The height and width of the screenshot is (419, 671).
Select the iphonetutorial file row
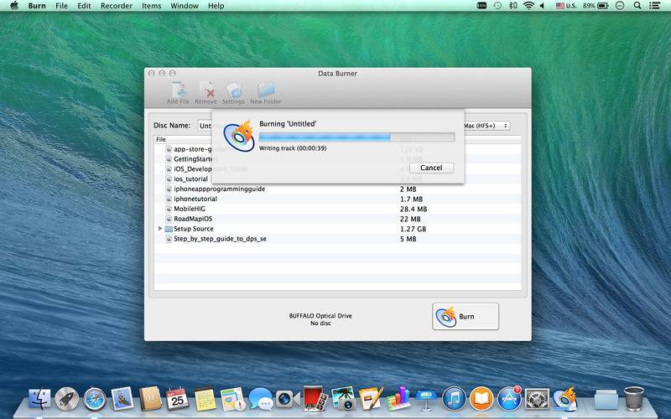(337, 199)
